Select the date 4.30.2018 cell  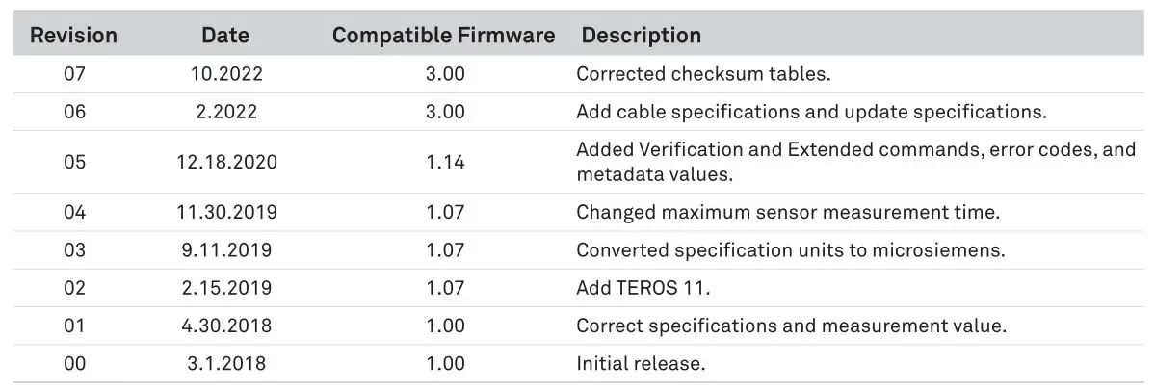tap(227, 326)
